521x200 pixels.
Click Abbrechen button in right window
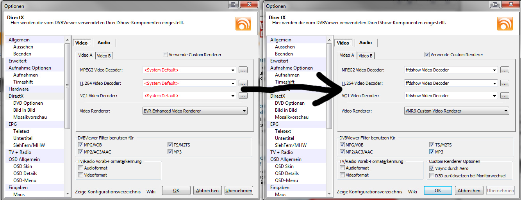[x=469, y=191]
